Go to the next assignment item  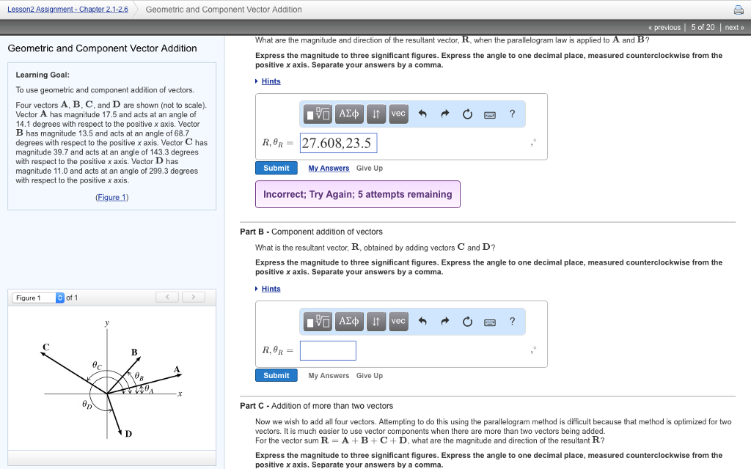(x=733, y=26)
